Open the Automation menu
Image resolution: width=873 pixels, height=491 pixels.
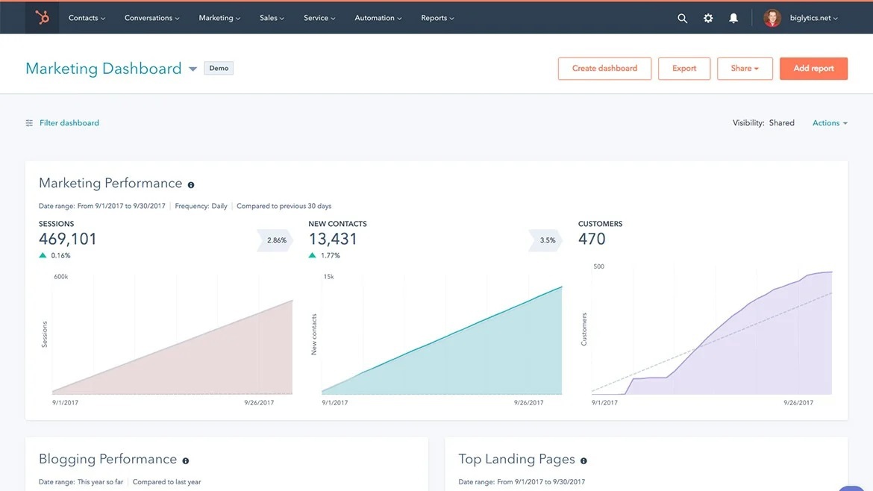[x=378, y=17]
